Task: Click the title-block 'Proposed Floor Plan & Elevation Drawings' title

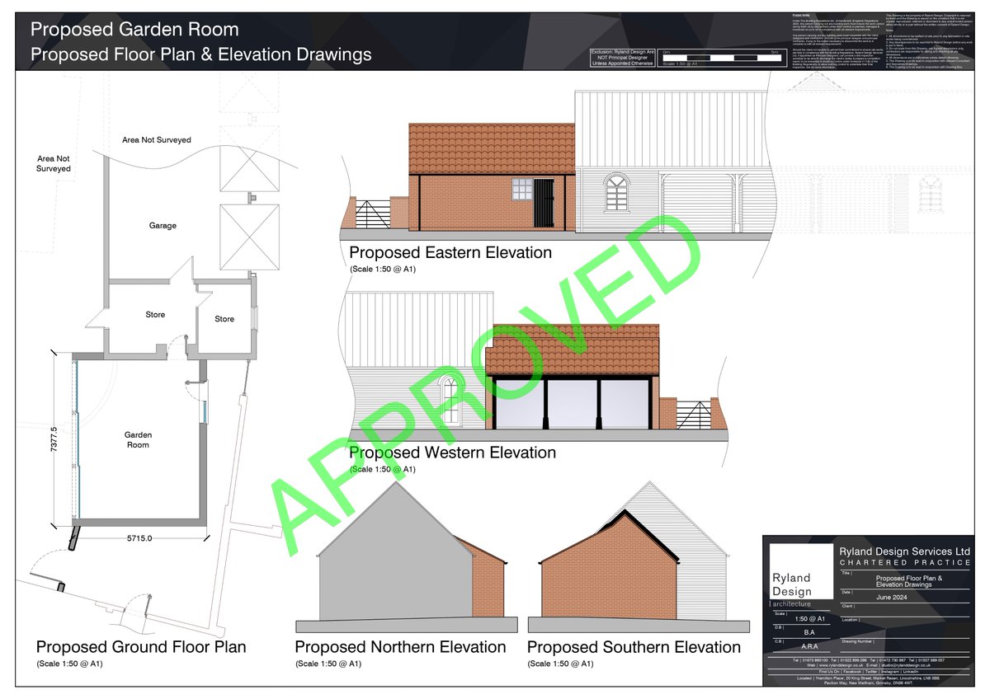Action: pos(909,581)
